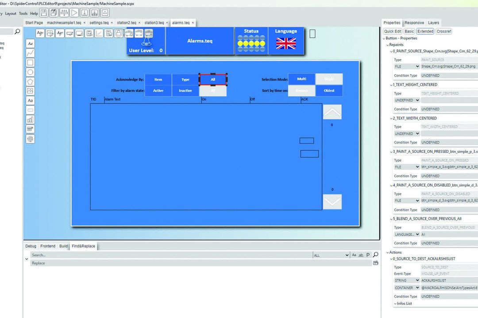Click the edit-image pencil icon in canvas toolbar
Screen dimensions: 478x318
tap(50, 33)
